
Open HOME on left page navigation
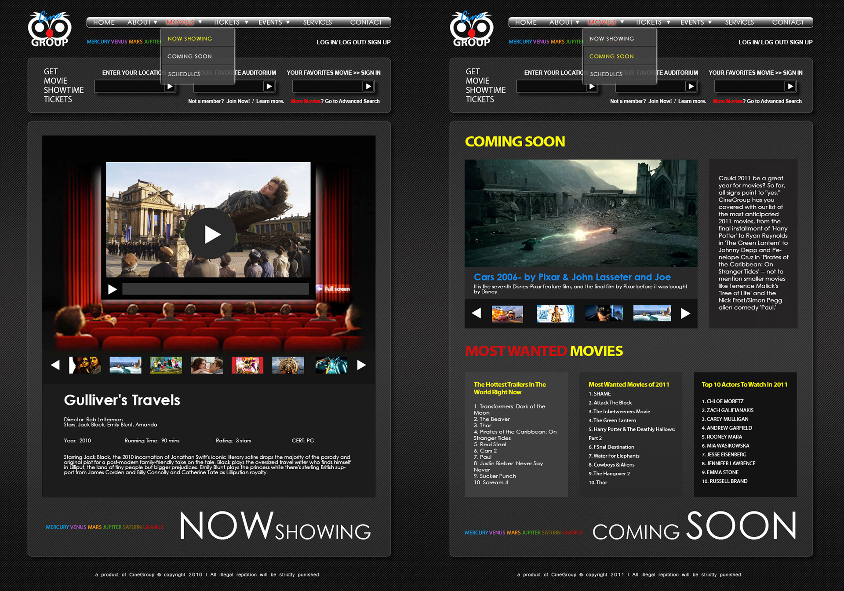click(x=104, y=22)
